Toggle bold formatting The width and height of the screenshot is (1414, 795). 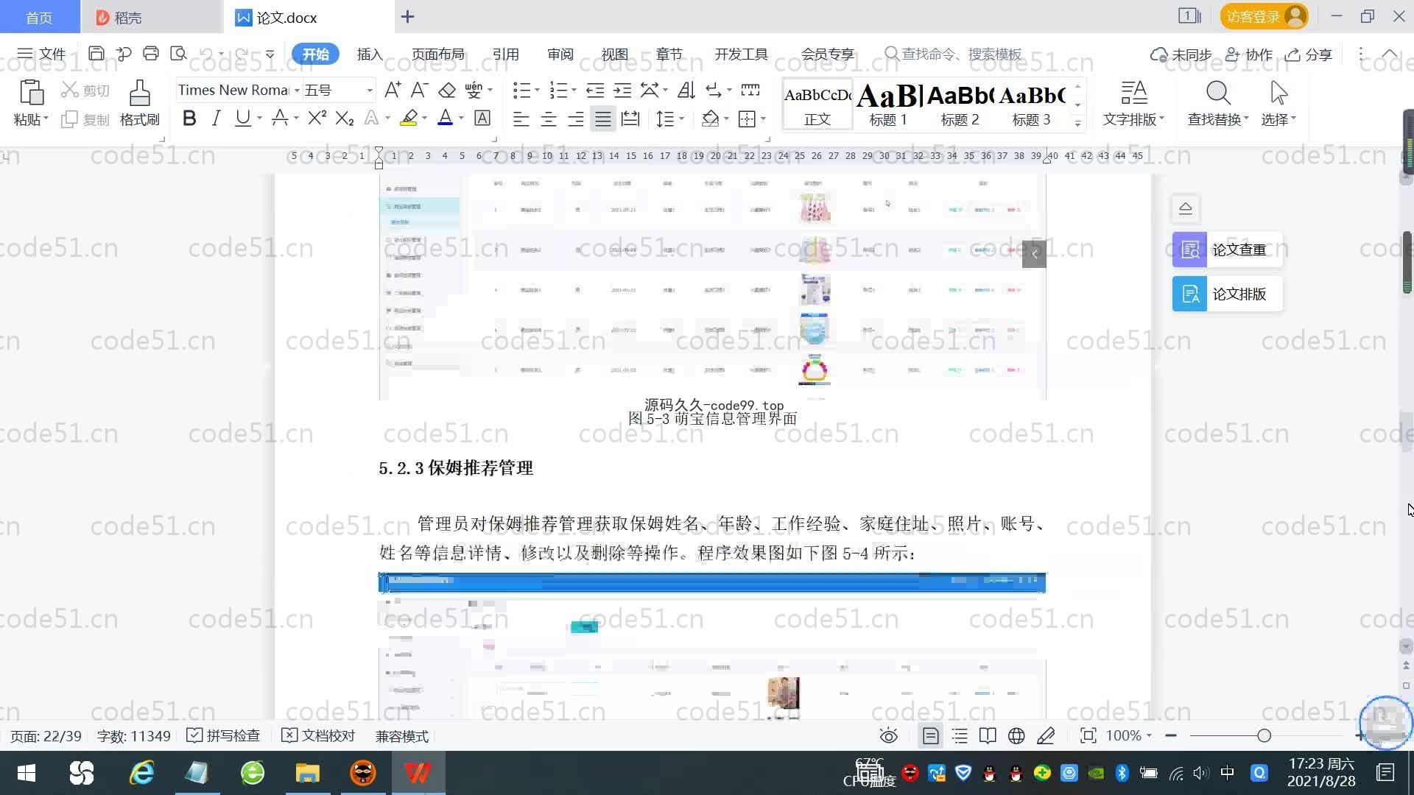(x=189, y=119)
